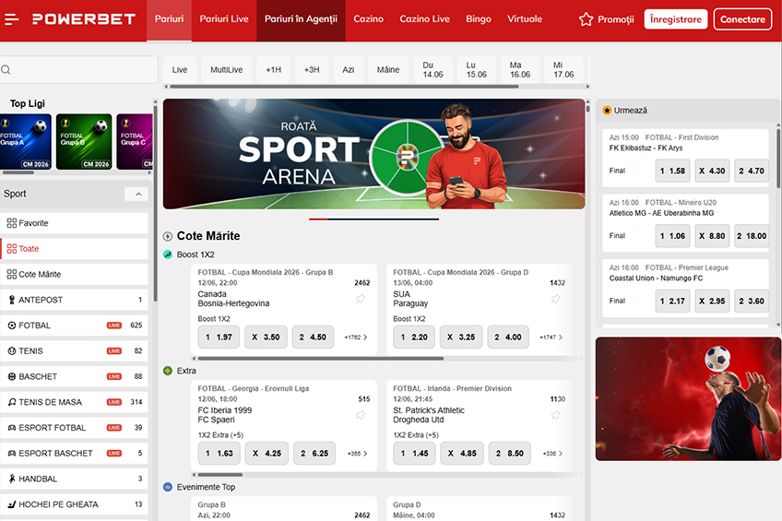This screenshot has height=521, width=782.
Task: Click the Boost 1X2 section icon
Action: coord(168,255)
